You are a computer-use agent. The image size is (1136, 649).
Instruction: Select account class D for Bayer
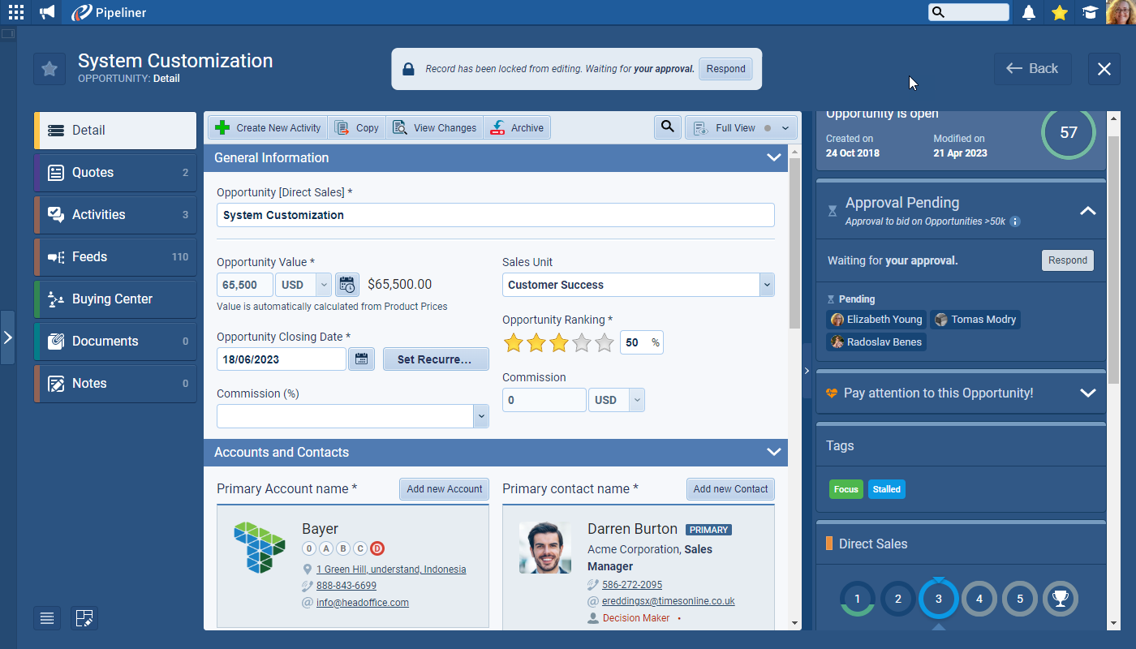click(x=377, y=548)
